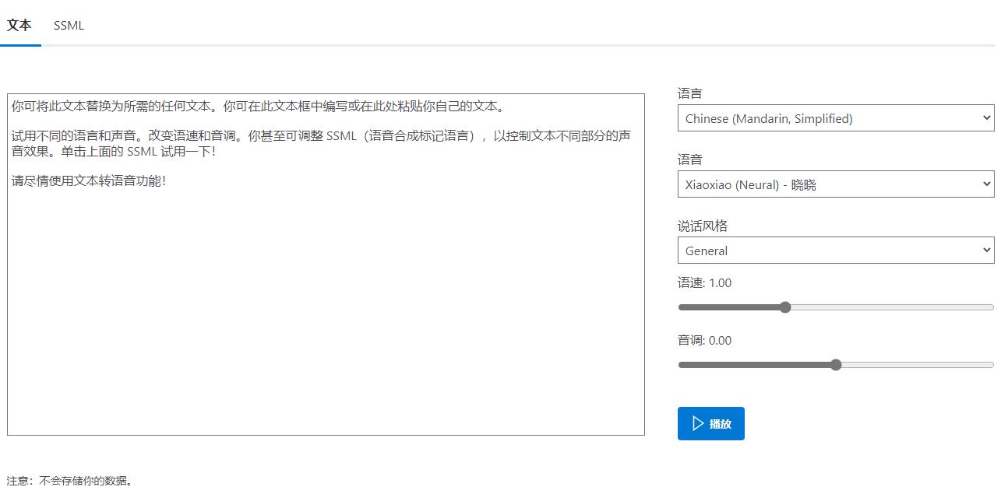
Task: Click the chevron arrow on the 语言 dropdown
Action: click(986, 118)
